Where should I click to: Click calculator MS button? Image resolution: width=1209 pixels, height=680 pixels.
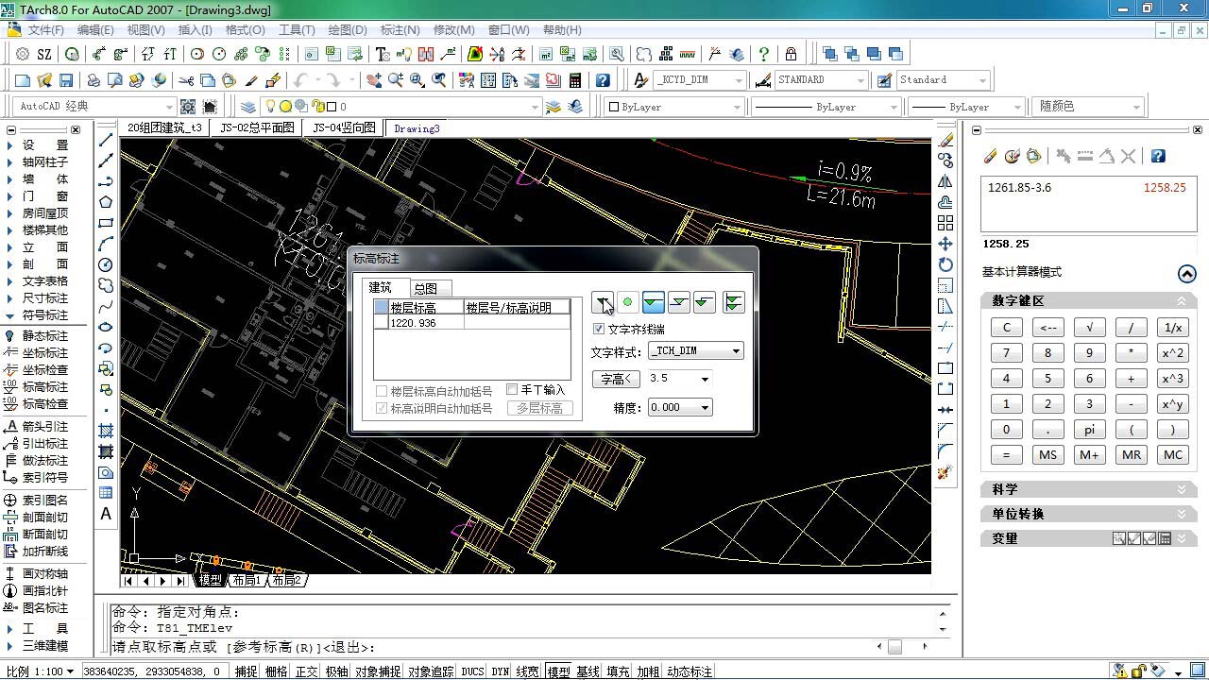pyautogui.click(x=1047, y=454)
